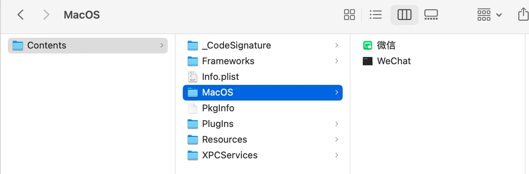This screenshot has width=529, height=174.
Task: Select the Info.plist file
Action: 220,77
